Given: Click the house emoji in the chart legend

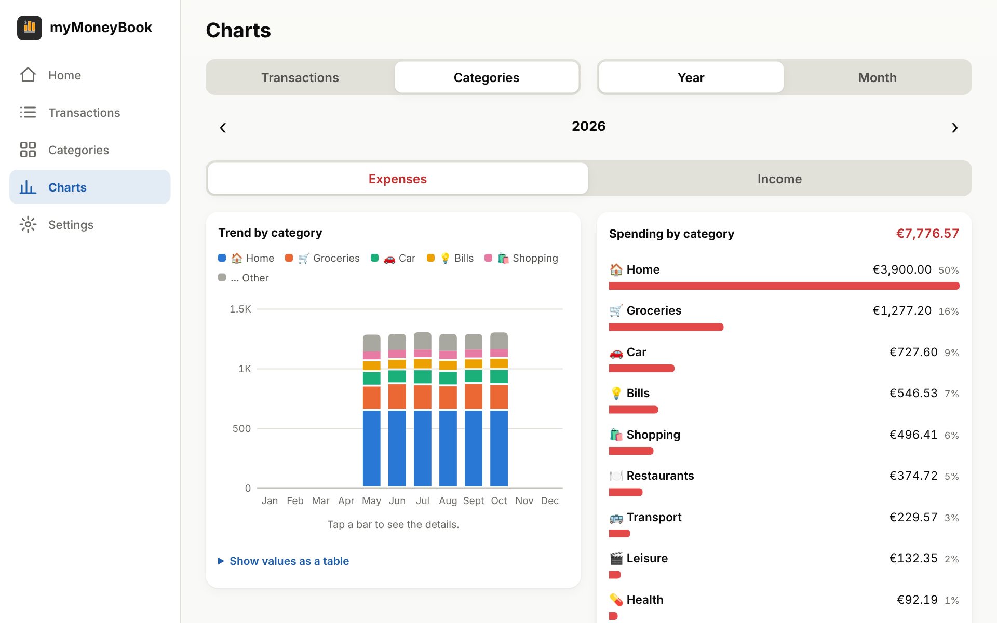Looking at the screenshot, I should 237,258.
